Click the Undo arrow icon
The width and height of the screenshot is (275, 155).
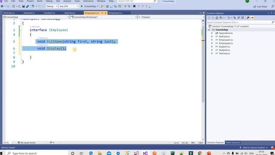[x=33, y=6]
